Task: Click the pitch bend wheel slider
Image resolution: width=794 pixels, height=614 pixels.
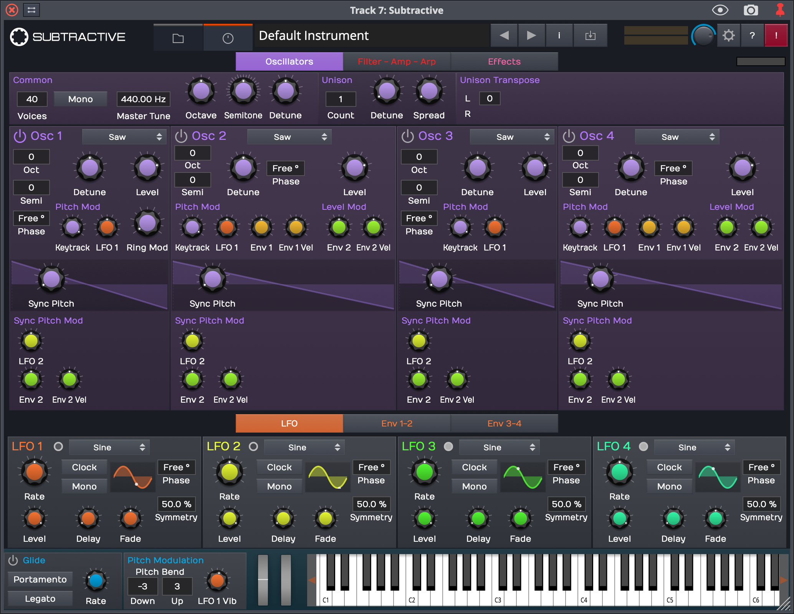Action: click(263, 579)
